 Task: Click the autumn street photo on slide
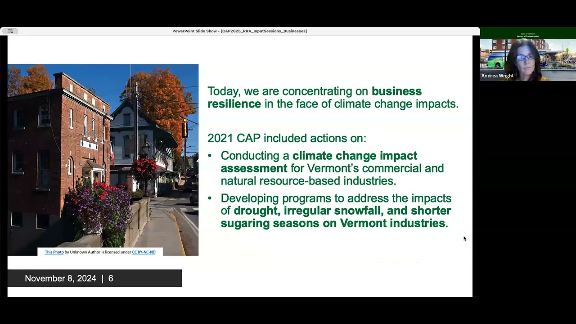103,160
